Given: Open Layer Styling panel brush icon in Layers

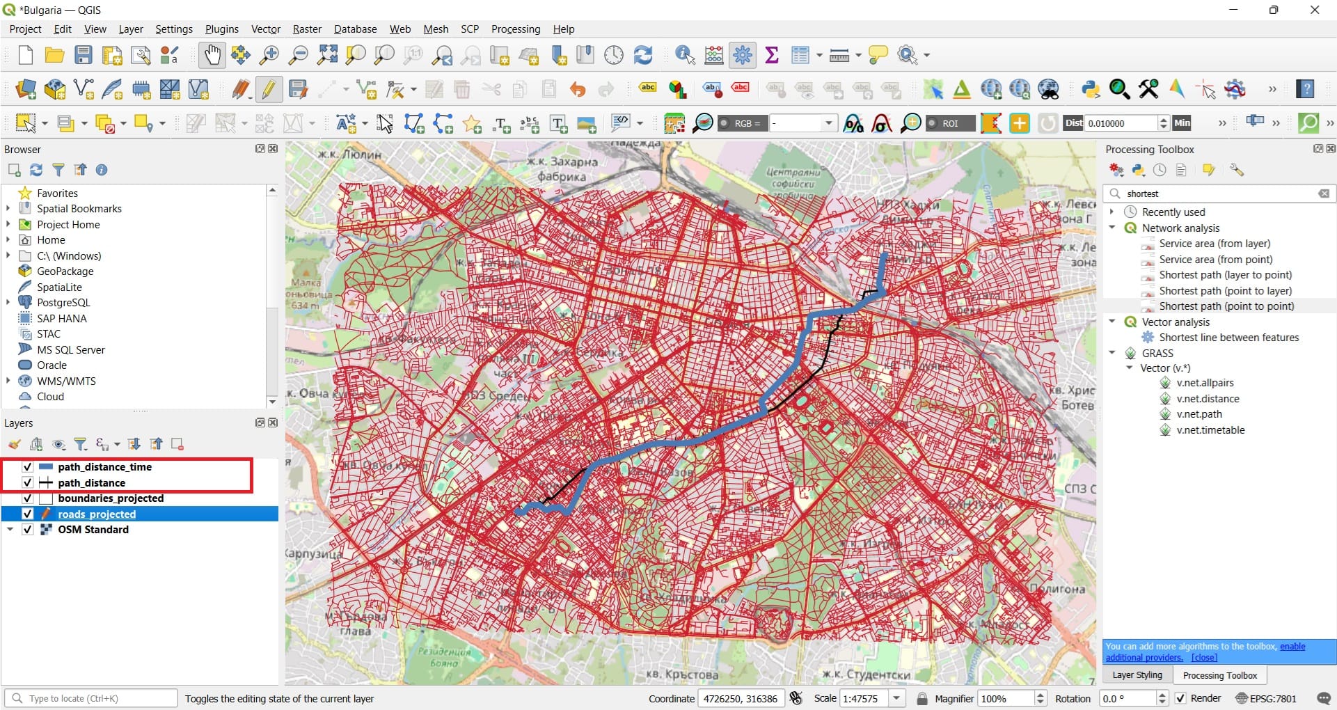Looking at the screenshot, I should coord(14,444).
